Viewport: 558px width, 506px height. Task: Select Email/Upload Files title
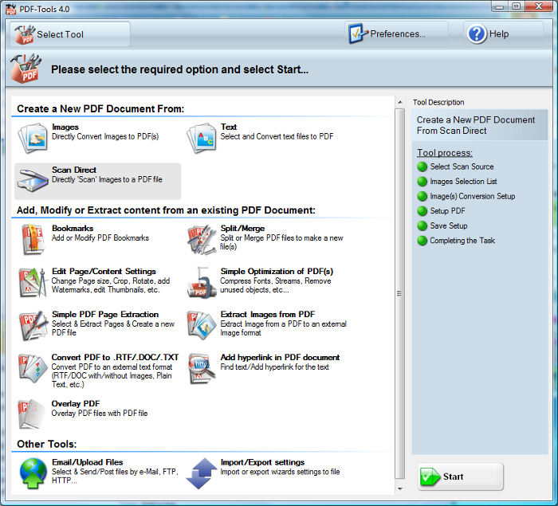pyautogui.click(x=88, y=462)
